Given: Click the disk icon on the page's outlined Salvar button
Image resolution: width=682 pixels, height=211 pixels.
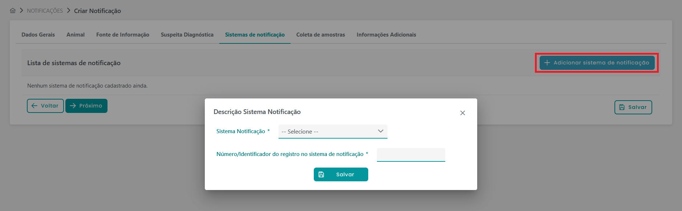Looking at the screenshot, I should [x=622, y=107].
